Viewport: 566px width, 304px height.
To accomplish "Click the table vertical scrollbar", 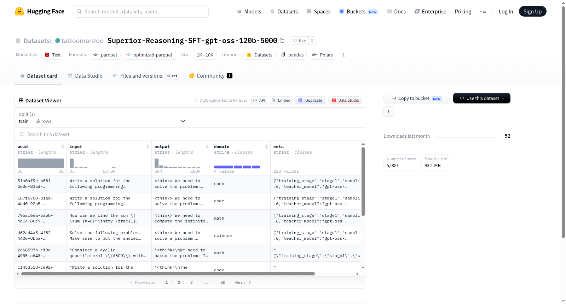I will (363, 181).
